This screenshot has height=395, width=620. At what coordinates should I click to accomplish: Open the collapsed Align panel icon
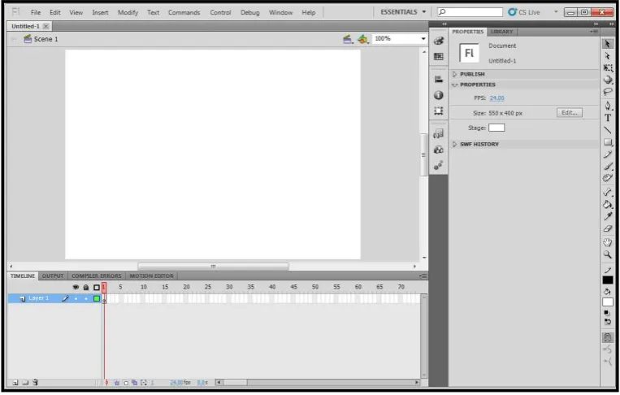pyautogui.click(x=439, y=79)
